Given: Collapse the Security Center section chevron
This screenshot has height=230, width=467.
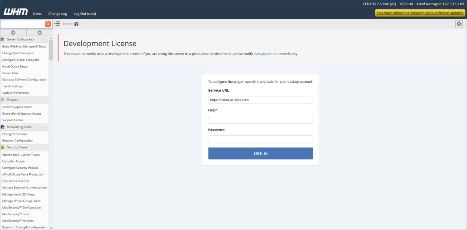Looking at the screenshot, I should click(45, 147).
